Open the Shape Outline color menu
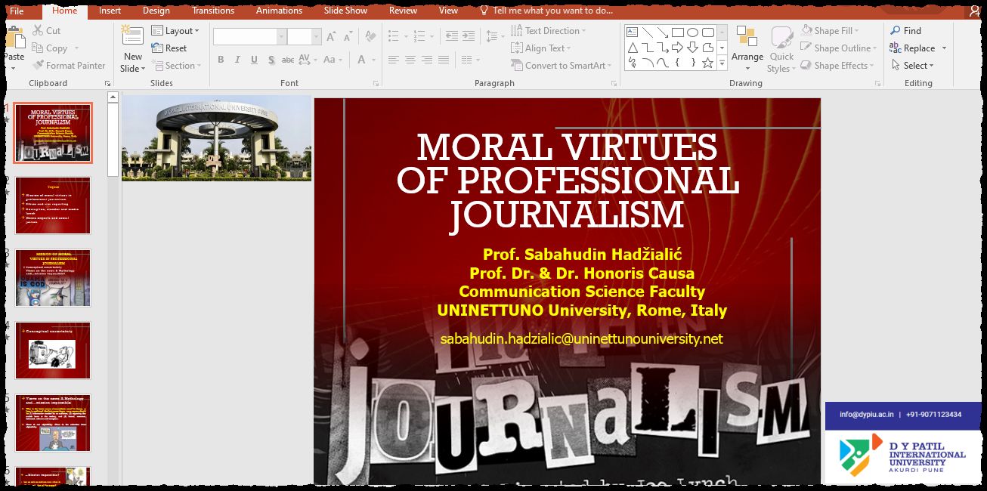 point(840,48)
